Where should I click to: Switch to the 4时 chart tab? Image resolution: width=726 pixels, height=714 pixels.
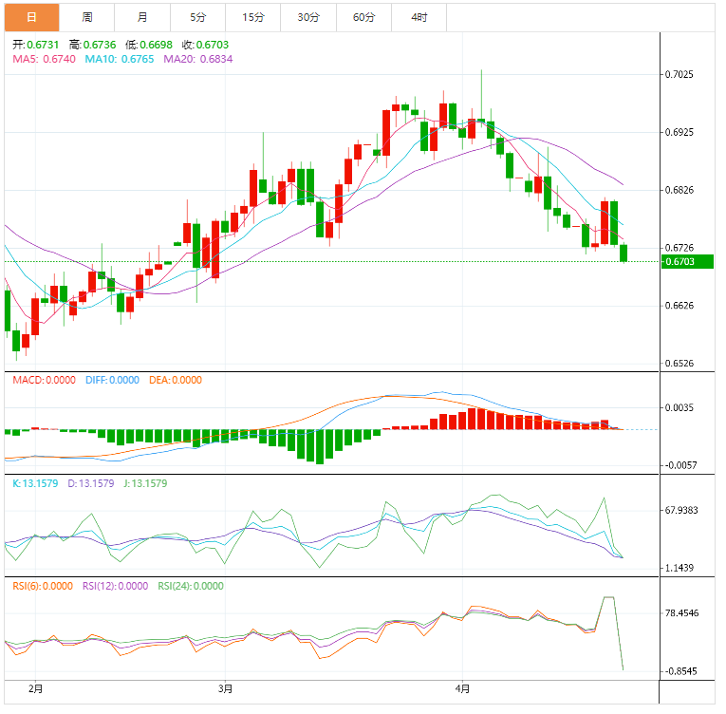(x=419, y=17)
